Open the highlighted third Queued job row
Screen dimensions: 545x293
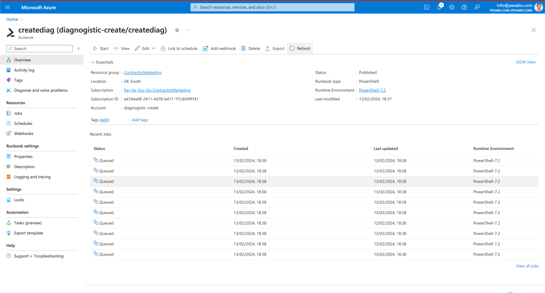(x=314, y=181)
